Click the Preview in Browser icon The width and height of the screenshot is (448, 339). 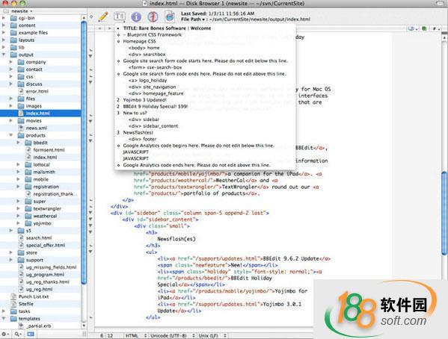[170, 17]
